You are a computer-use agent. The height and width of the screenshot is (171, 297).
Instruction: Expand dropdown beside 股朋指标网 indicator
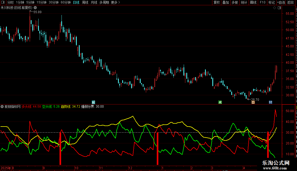point(2,107)
